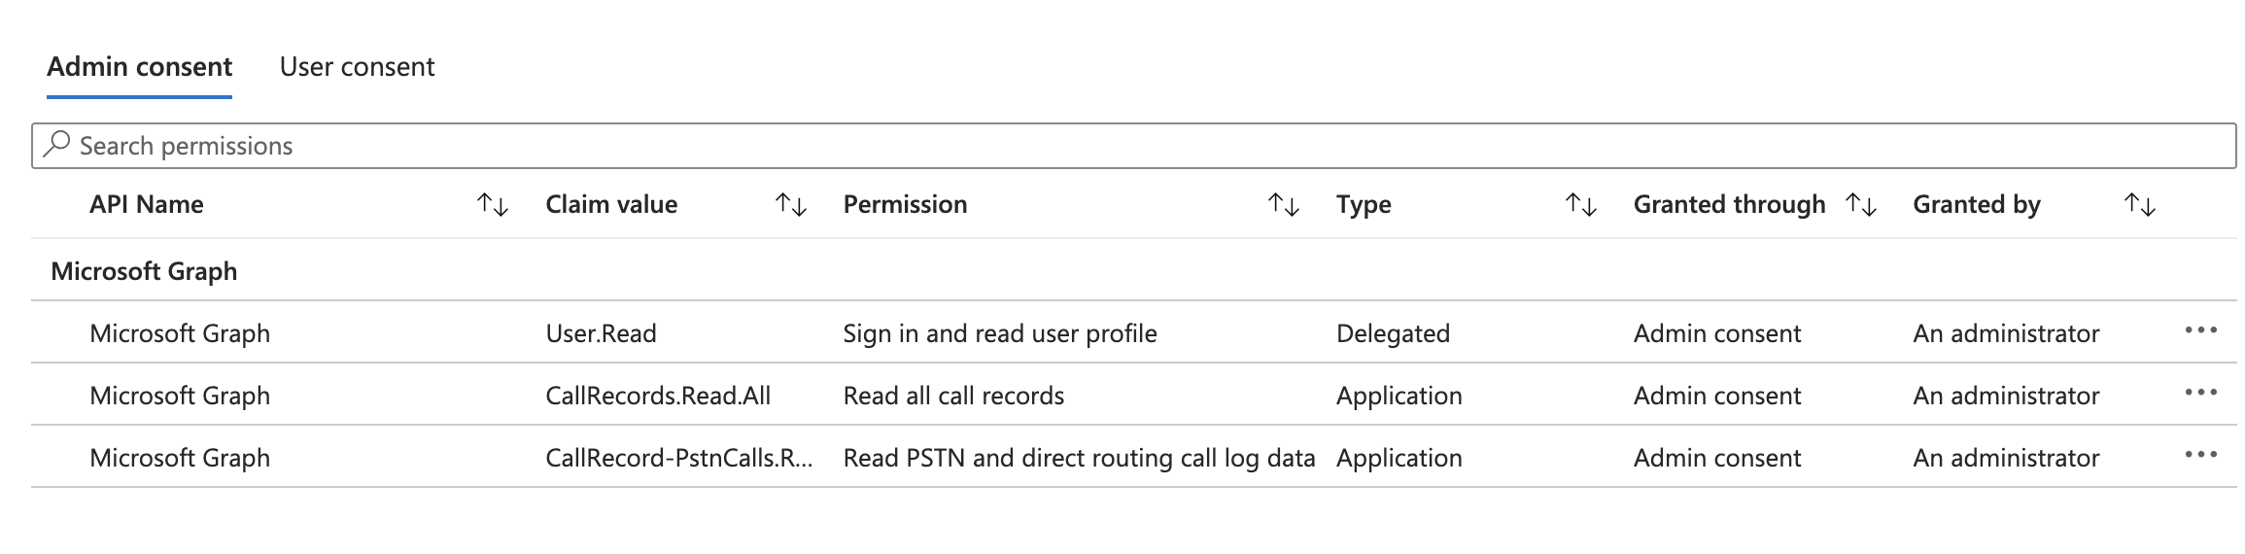
Task: Select the Admin consent tab
Action: point(139,66)
